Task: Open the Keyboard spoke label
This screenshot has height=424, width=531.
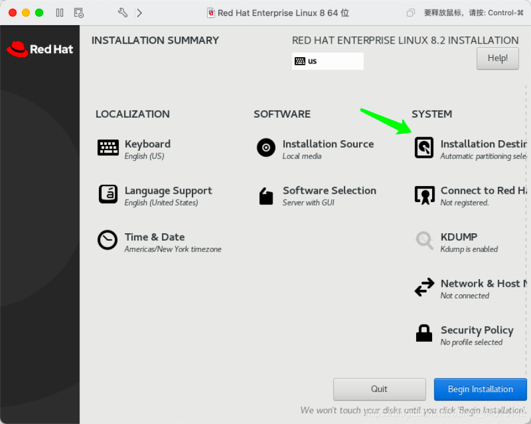Action: [148, 144]
